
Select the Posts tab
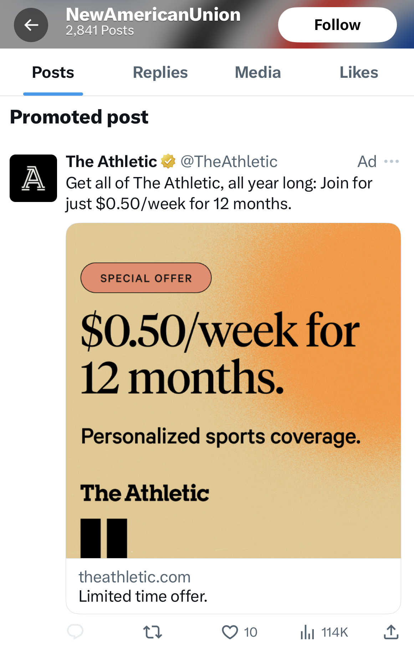(x=52, y=72)
